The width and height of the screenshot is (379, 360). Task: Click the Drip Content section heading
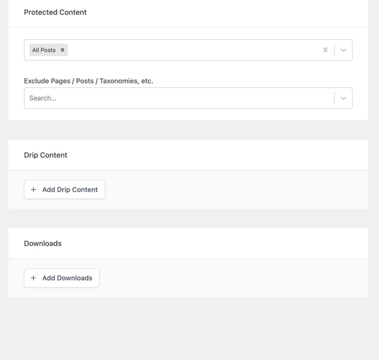pyautogui.click(x=46, y=155)
